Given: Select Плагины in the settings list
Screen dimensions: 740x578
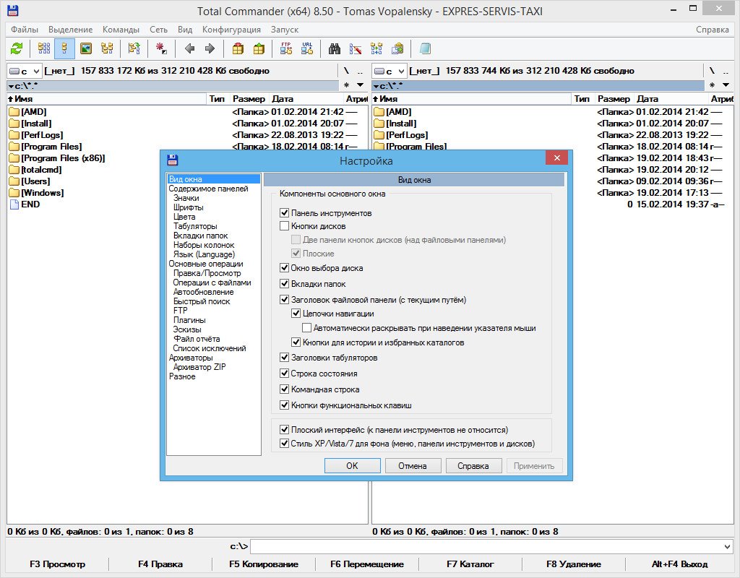Looking at the screenshot, I should tap(189, 320).
